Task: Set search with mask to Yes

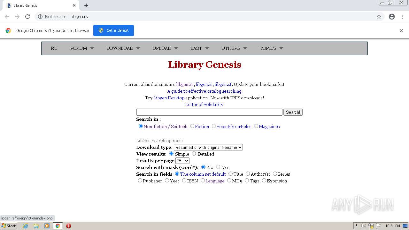Action: click(218, 167)
